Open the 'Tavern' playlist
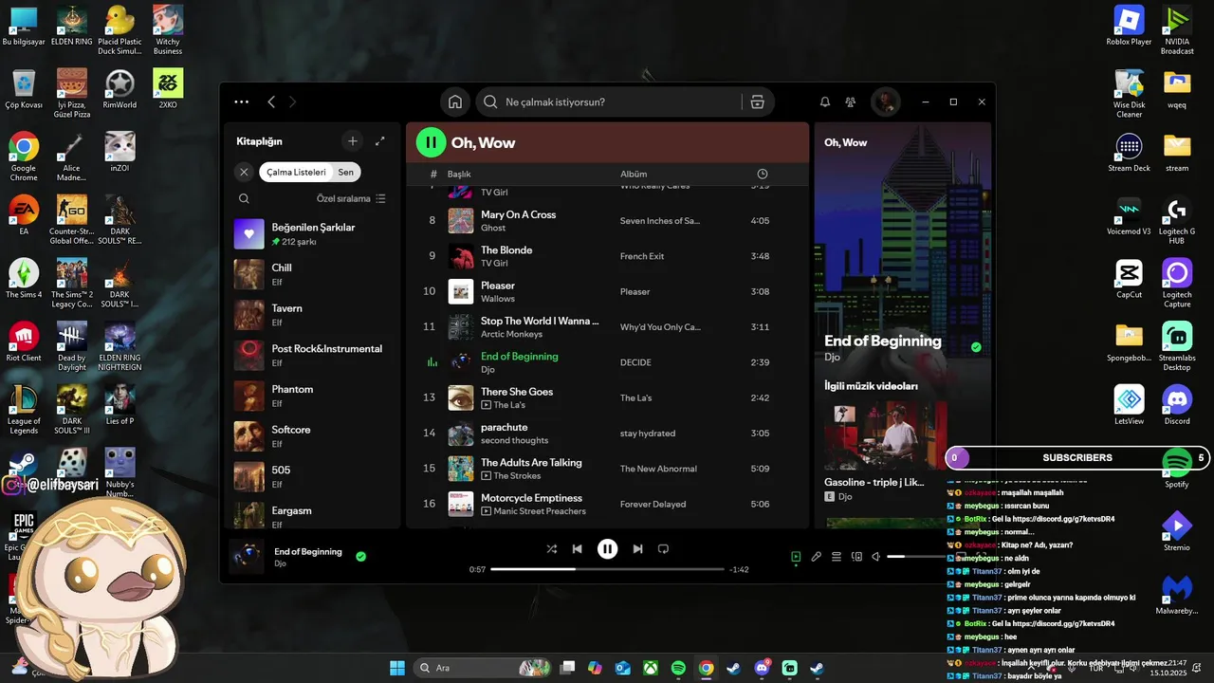The width and height of the screenshot is (1214, 683). tap(312, 315)
